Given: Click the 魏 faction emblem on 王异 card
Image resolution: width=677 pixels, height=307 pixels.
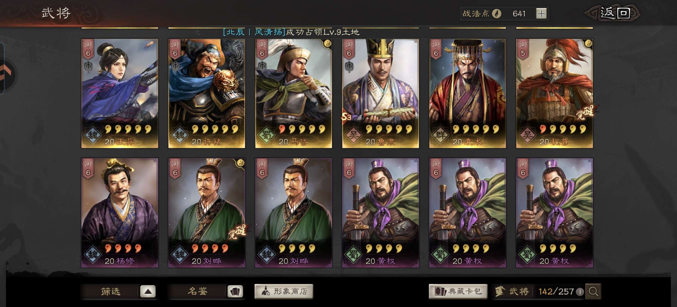Looking at the screenshot, I should point(92,135).
